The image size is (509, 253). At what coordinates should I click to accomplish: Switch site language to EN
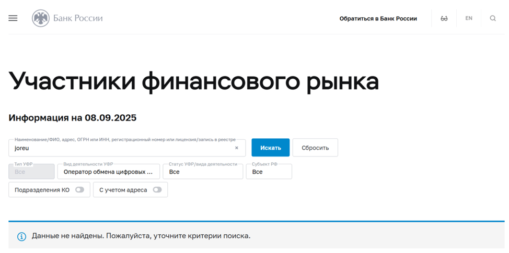[469, 18]
